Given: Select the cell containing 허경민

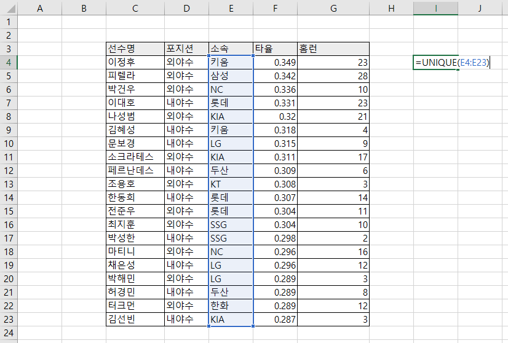Looking at the screenshot, I should tap(135, 293).
